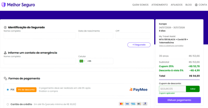Click the Diners Club card icon
Screen dimensions: 208x108
coord(145,104)
